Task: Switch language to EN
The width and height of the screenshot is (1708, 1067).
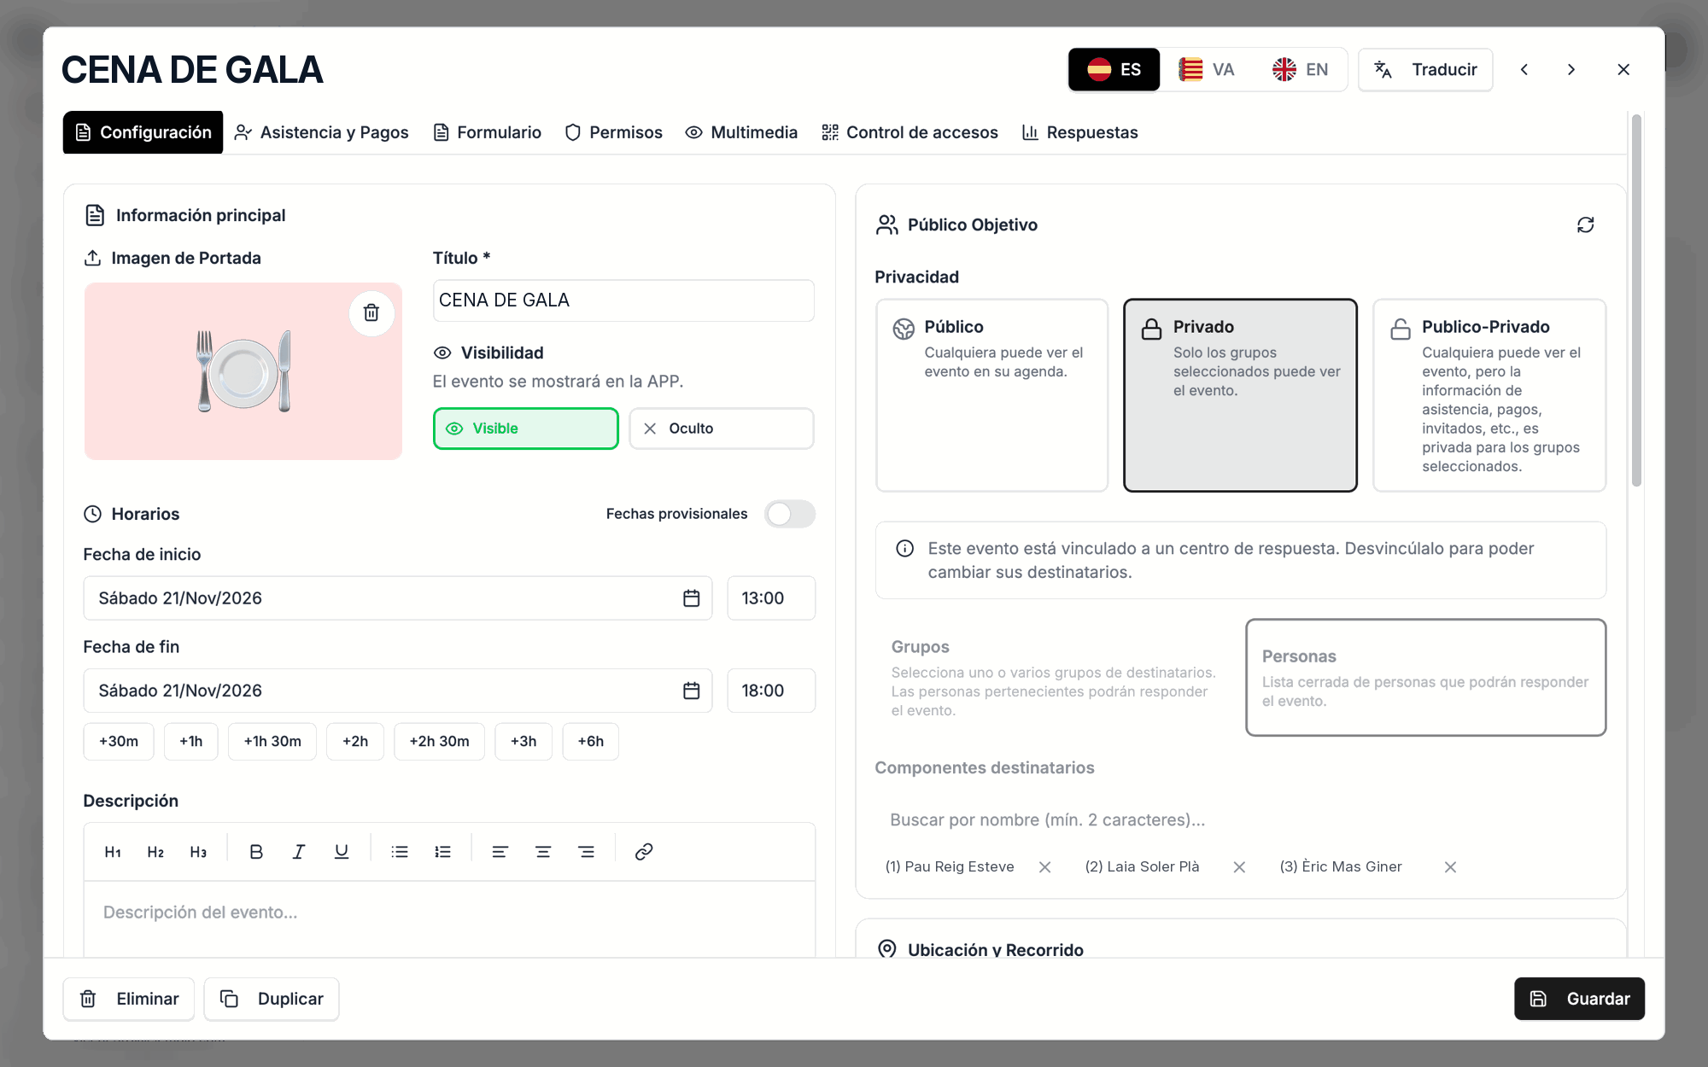Action: [1300, 70]
